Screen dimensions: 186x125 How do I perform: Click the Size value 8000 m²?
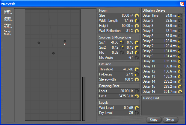point(128,16)
